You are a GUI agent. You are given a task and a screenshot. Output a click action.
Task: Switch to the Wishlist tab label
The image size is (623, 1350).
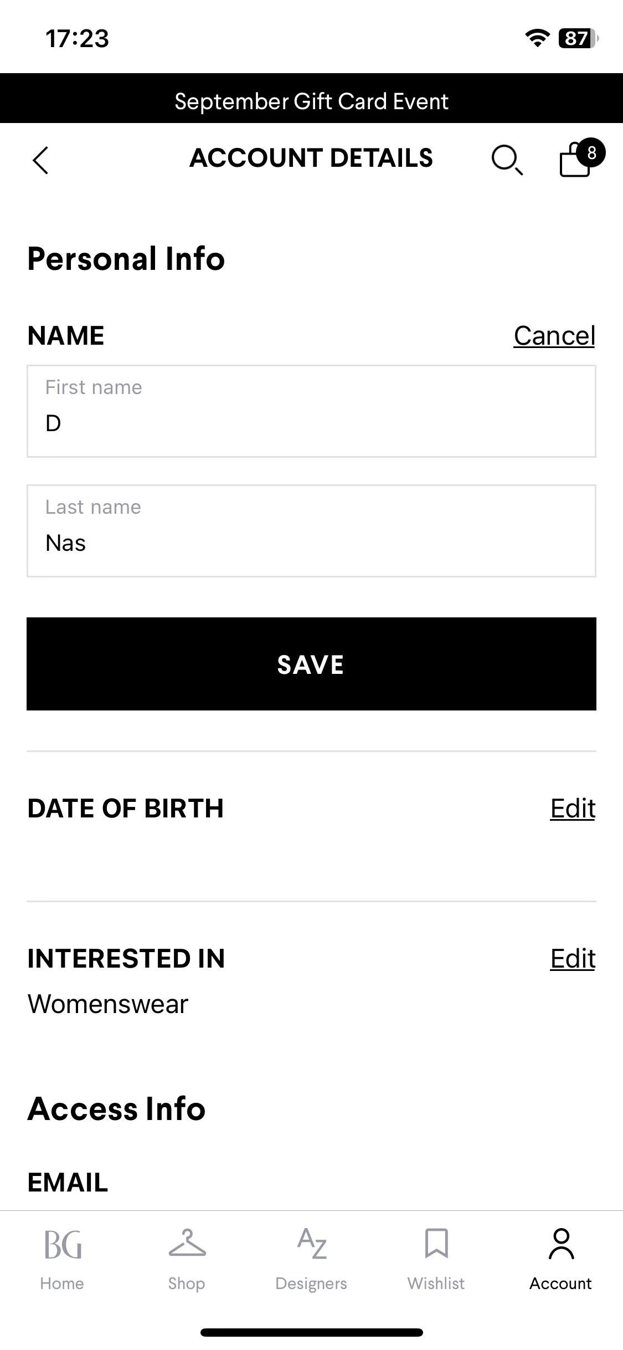[x=436, y=1283]
